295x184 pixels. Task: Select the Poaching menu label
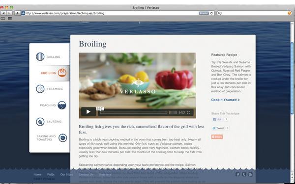pyautogui.click(x=48, y=105)
